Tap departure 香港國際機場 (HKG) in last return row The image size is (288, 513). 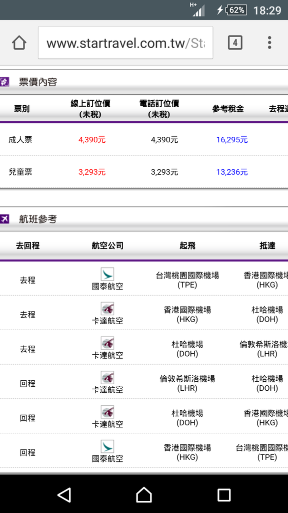[x=187, y=452]
